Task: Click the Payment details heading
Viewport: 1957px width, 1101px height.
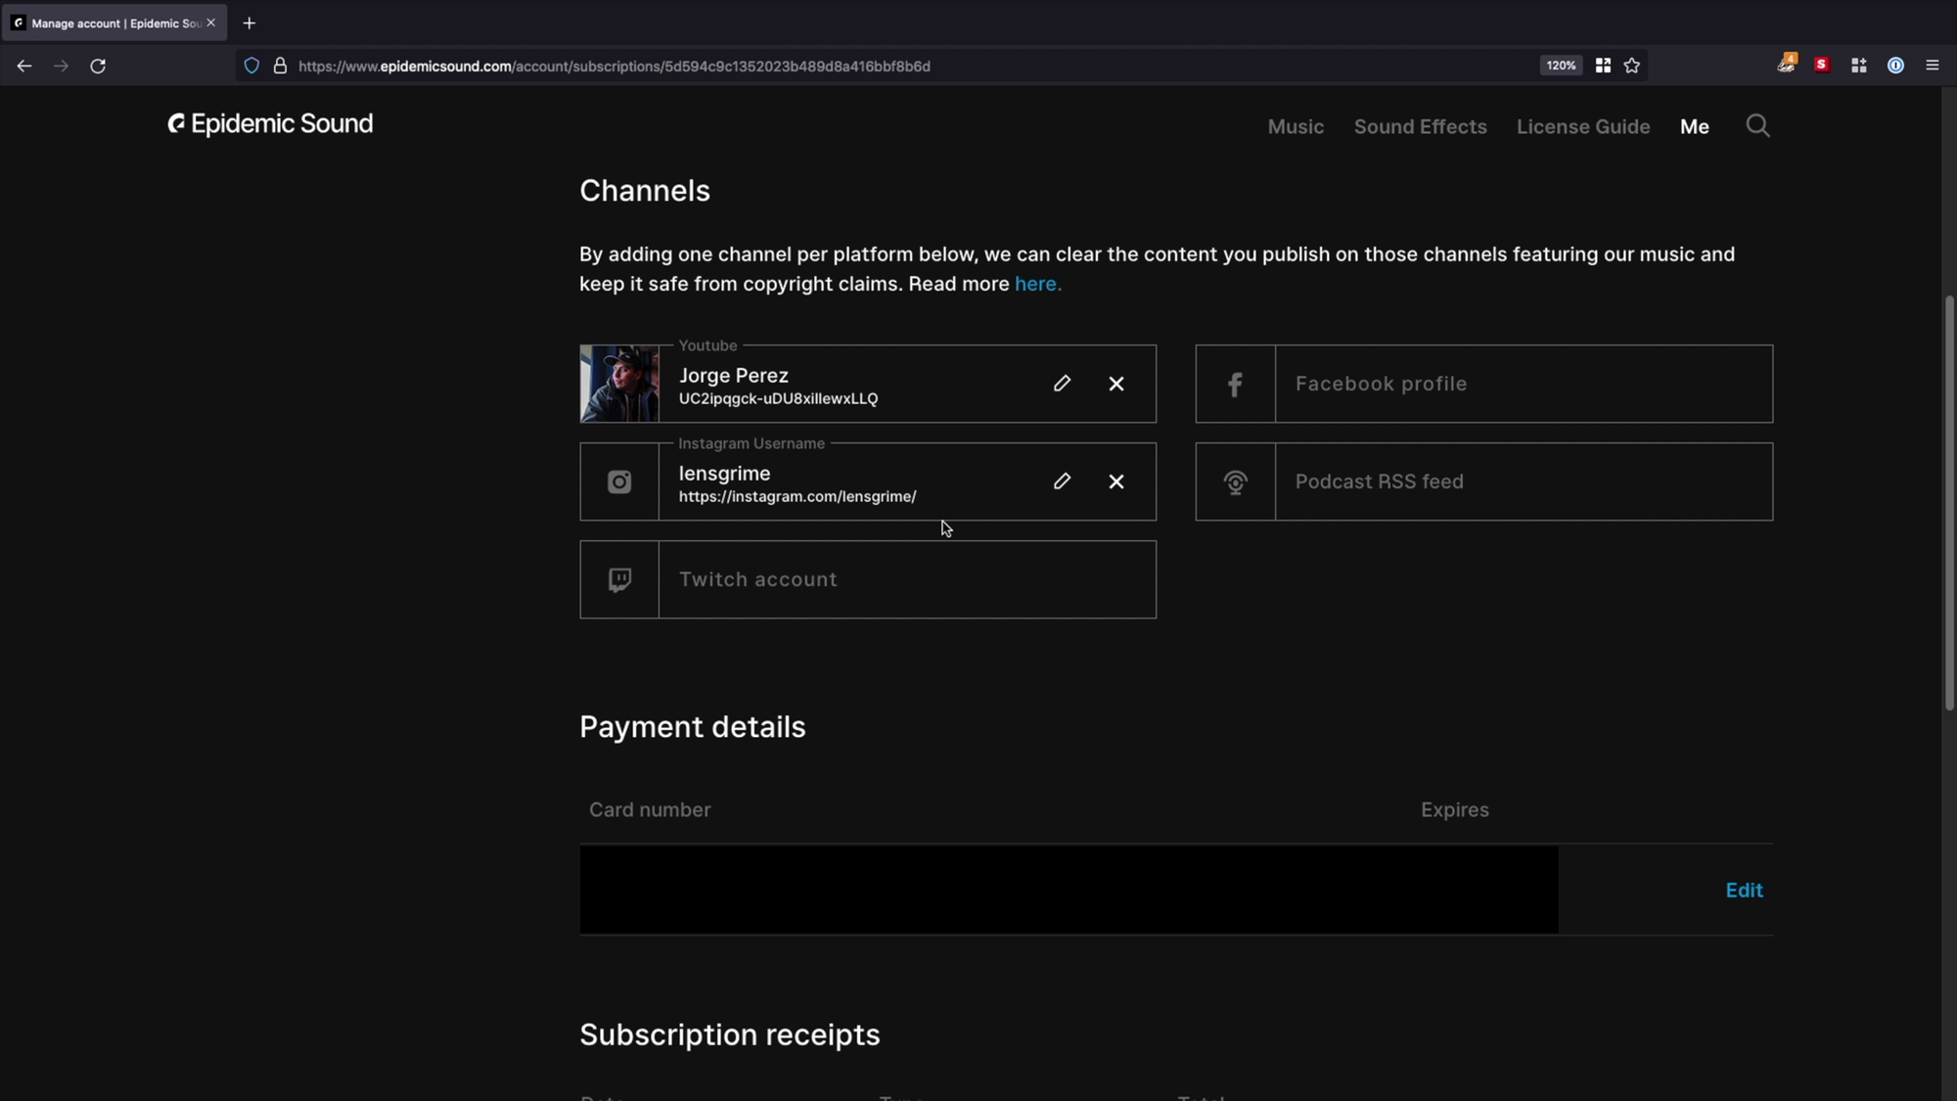Action: point(692,727)
